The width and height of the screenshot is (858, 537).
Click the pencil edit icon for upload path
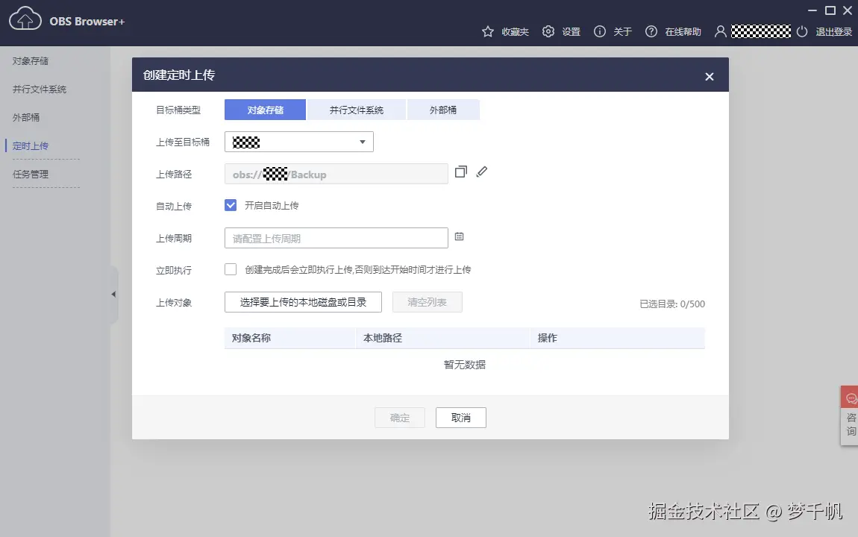point(481,172)
